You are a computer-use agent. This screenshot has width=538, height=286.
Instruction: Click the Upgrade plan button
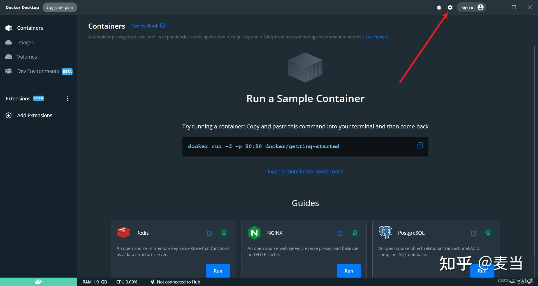point(60,7)
